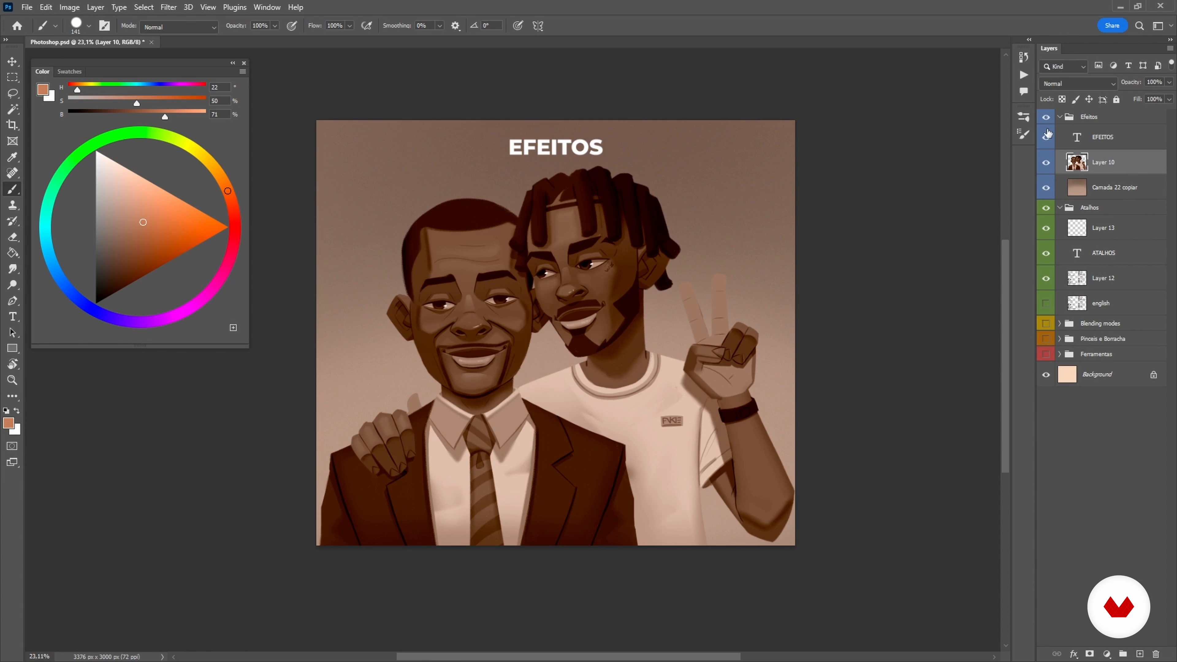Open brush settings gear in options bar

tap(455, 26)
